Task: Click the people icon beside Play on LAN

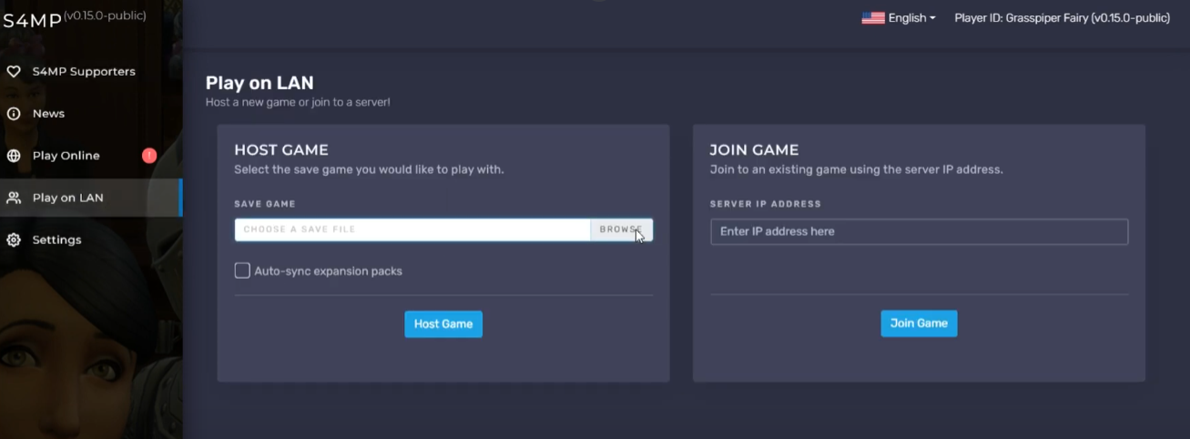Action: coord(14,198)
